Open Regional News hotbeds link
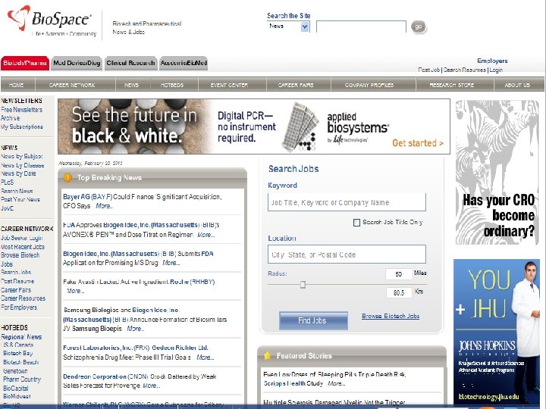The image size is (546, 409). pyautogui.click(x=21, y=336)
